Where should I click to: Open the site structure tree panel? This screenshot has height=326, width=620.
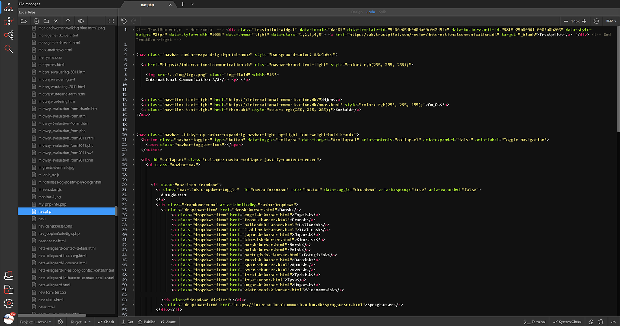[x=9, y=7]
